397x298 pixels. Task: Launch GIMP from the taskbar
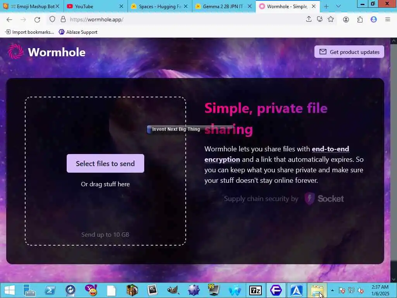(x=173, y=290)
